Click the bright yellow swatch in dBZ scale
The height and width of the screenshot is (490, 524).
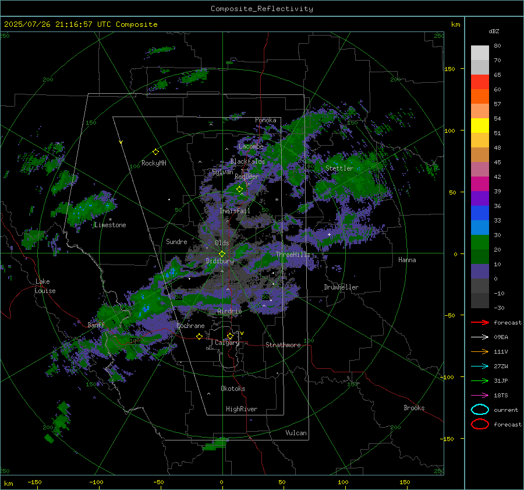point(480,126)
